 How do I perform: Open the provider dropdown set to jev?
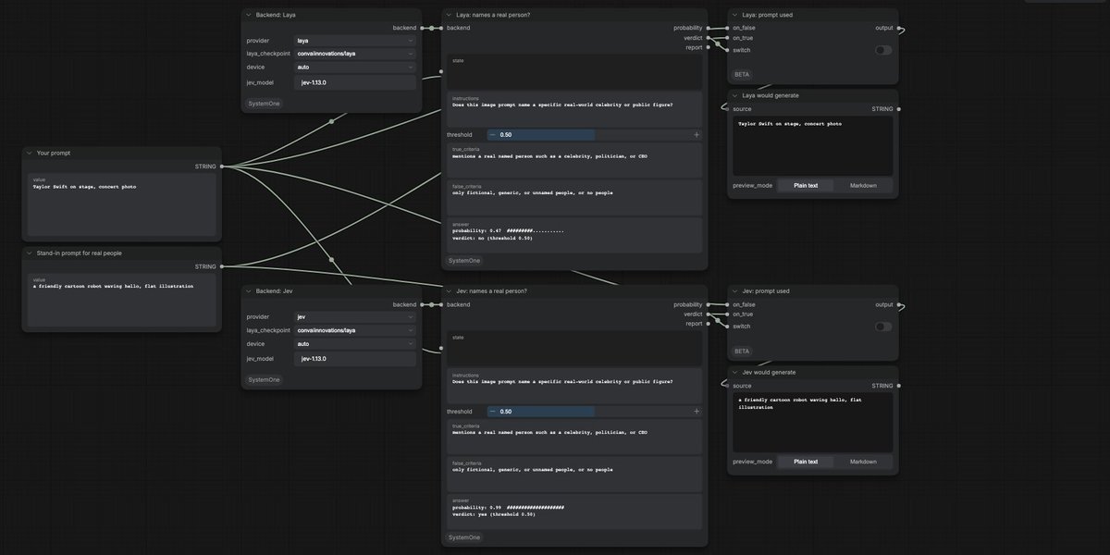point(355,317)
